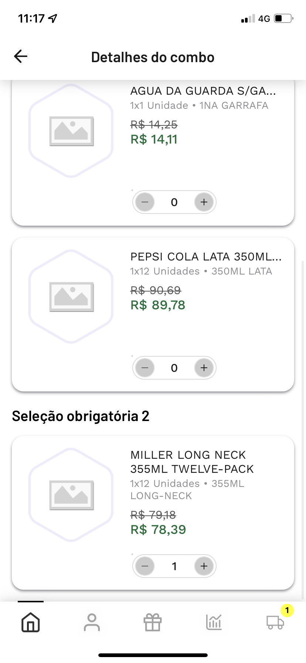Select the MILLER LONG NECK product title
This screenshot has height=663, width=306.
pos(192,462)
